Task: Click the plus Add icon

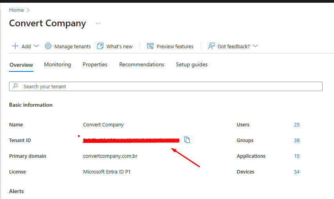Action: [x=15, y=46]
